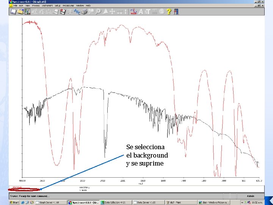Open the File menu

[x=16, y=6]
